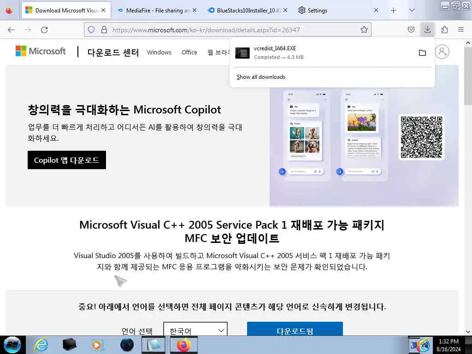Click the Firefox taskbar button
The image size is (472, 354).
point(183,345)
